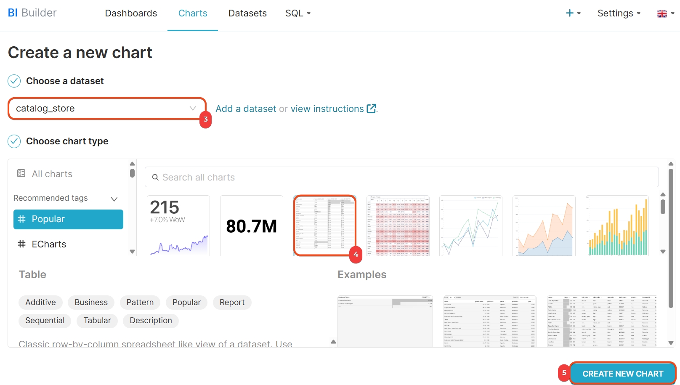Show All charts category
Viewport: 680px width, 385px height.
pos(52,174)
